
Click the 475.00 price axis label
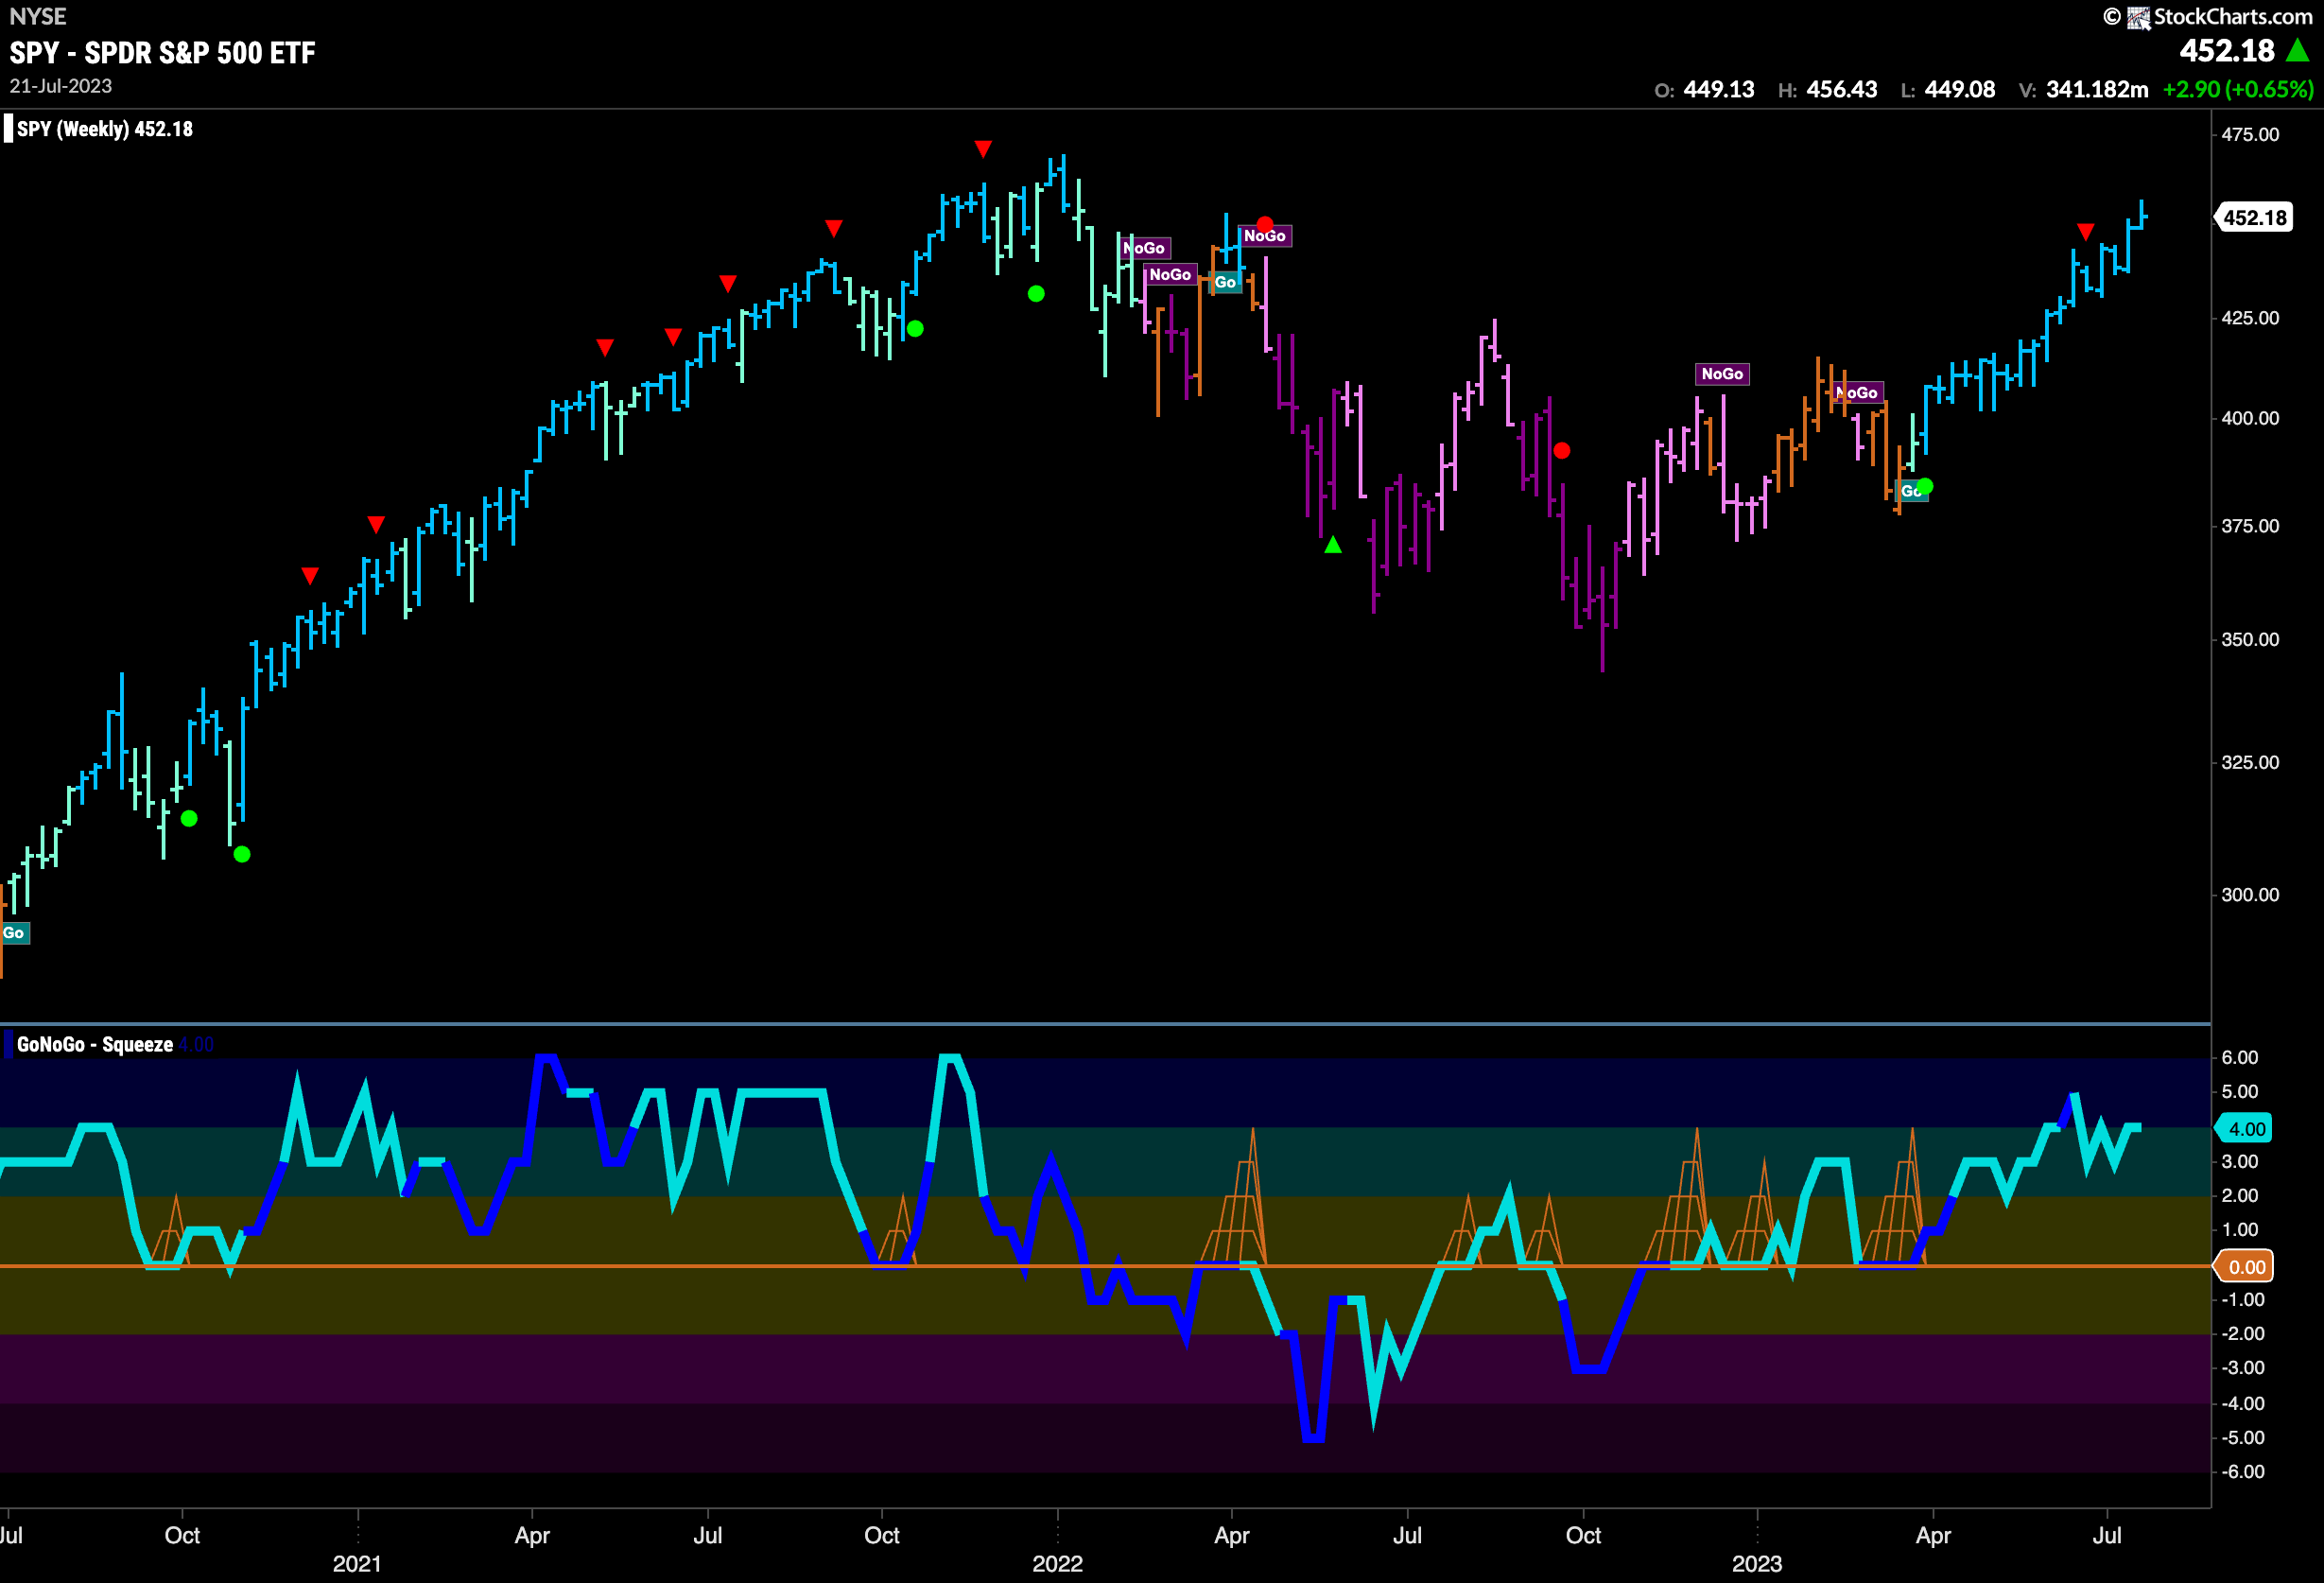pyautogui.click(x=2250, y=135)
